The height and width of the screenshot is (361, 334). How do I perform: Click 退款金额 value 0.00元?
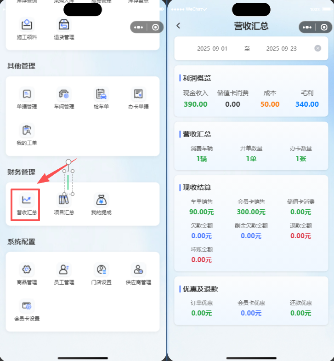[x=300, y=236]
